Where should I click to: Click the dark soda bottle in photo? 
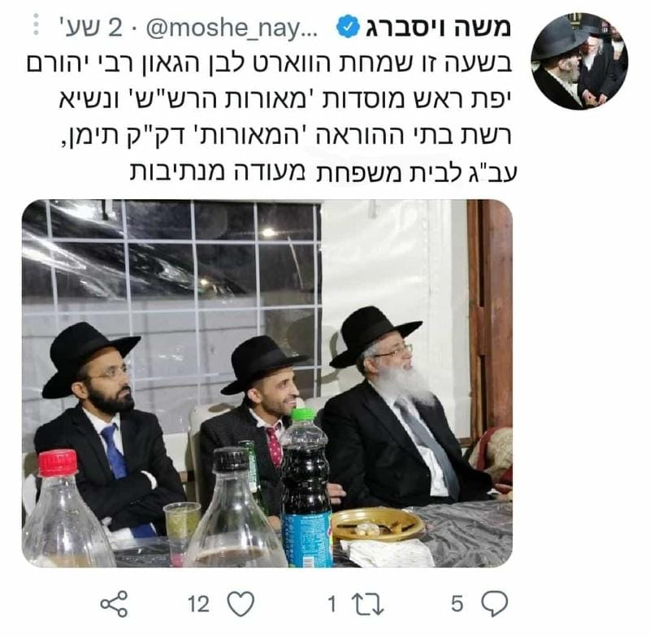pyautogui.click(x=306, y=489)
